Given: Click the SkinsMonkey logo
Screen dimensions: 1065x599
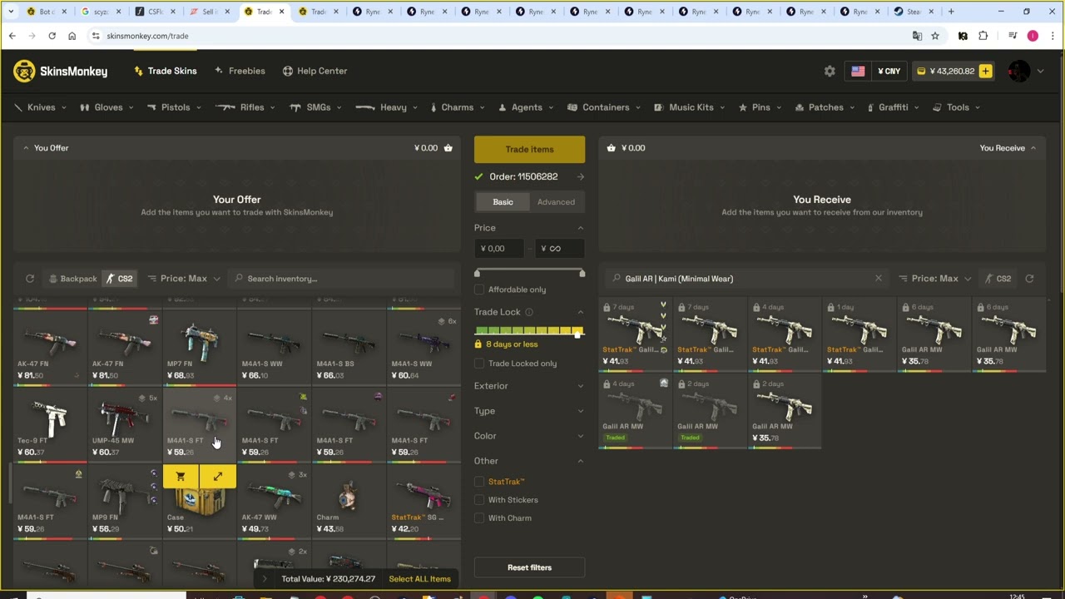Looking at the screenshot, I should pos(61,71).
